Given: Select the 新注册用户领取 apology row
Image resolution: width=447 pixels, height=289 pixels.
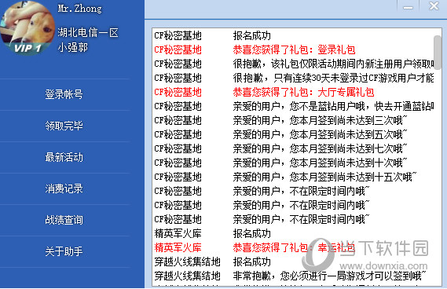Looking at the screenshot, I should 294,64.
